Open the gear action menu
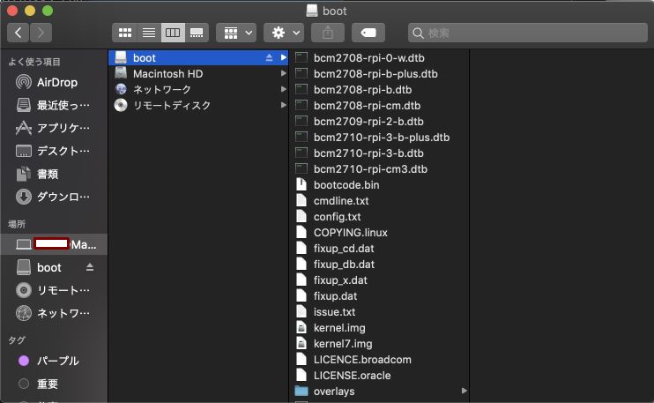654x403 pixels. coord(284,33)
